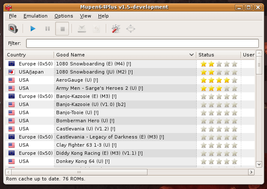This screenshot has height=189, width=267.
Task: Open the Emulation menu
Action: (36, 16)
